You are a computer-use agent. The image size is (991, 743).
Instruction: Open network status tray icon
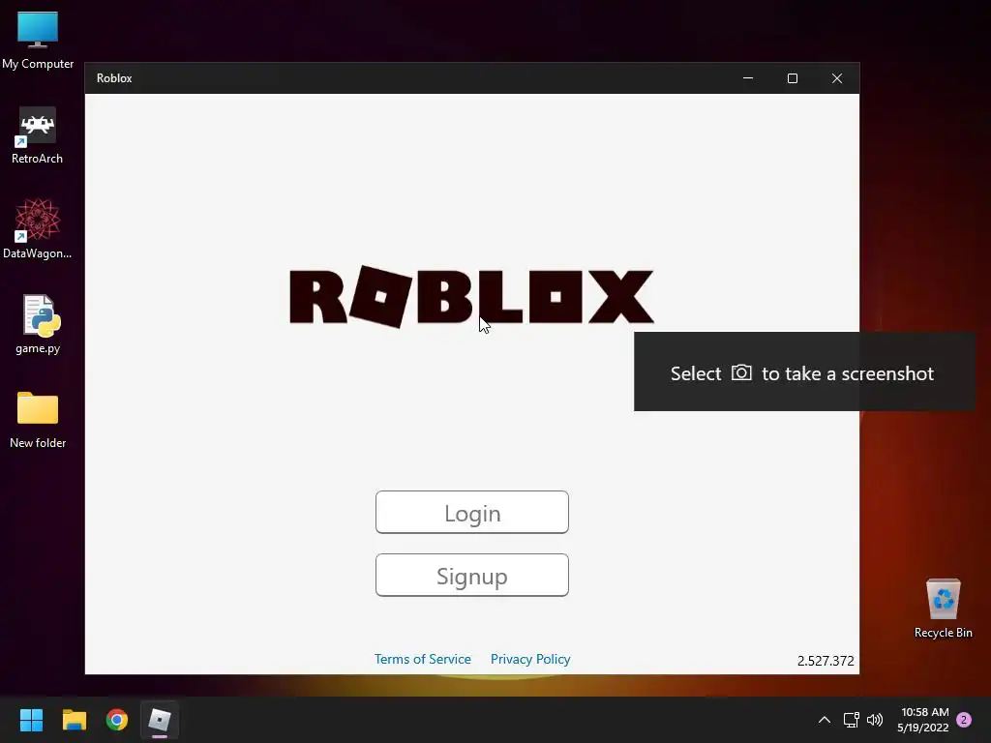click(x=851, y=720)
